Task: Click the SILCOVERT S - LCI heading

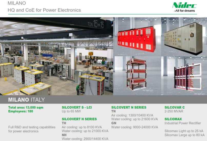Action: point(77,108)
